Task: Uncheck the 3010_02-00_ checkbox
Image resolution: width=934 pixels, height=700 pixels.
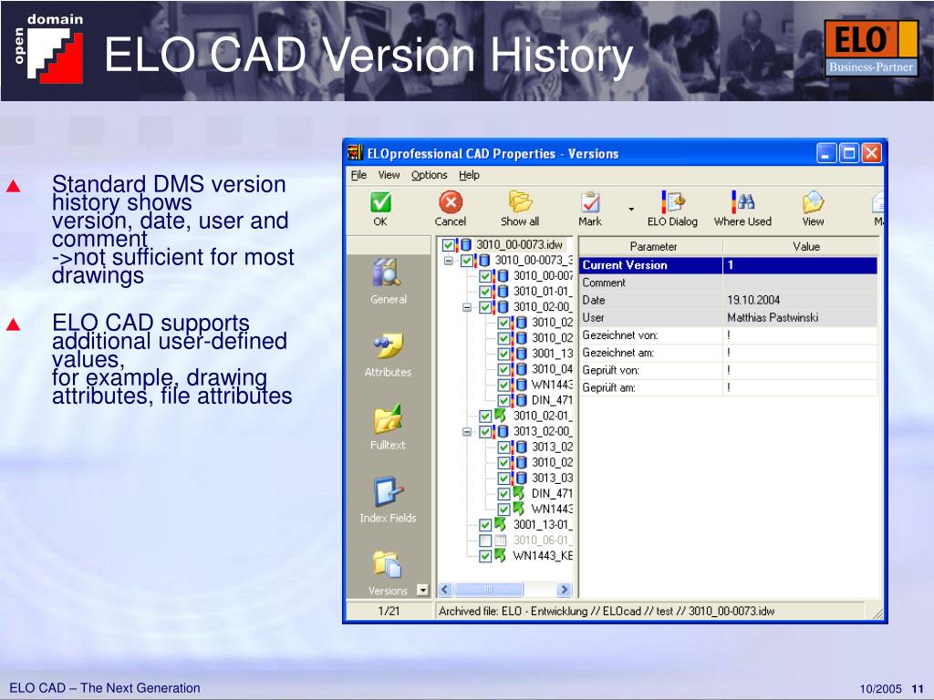Action: click(485, 307)
